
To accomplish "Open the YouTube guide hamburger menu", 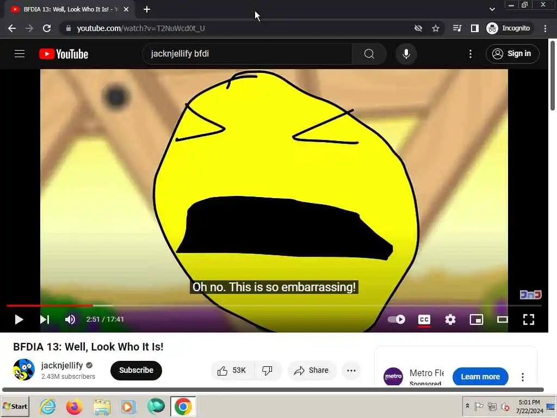I will [x=20, y=54].
